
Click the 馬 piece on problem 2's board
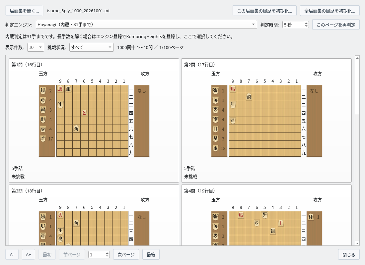coord(233,89)
